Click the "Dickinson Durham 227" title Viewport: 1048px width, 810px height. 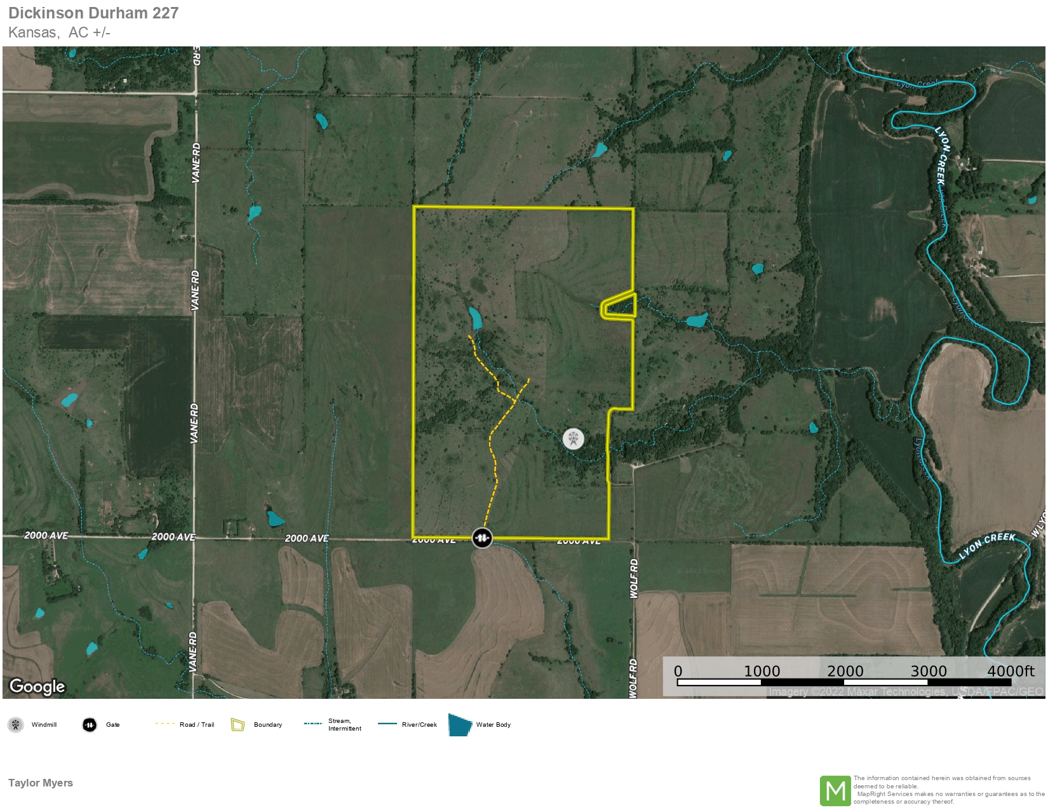93,13
